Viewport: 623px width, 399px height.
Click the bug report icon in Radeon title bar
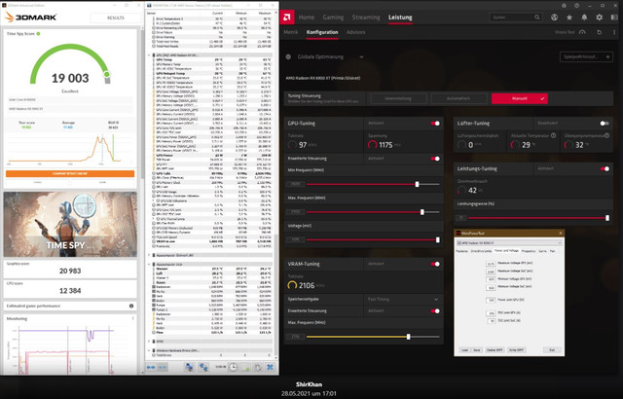click(x=565, y=5)
